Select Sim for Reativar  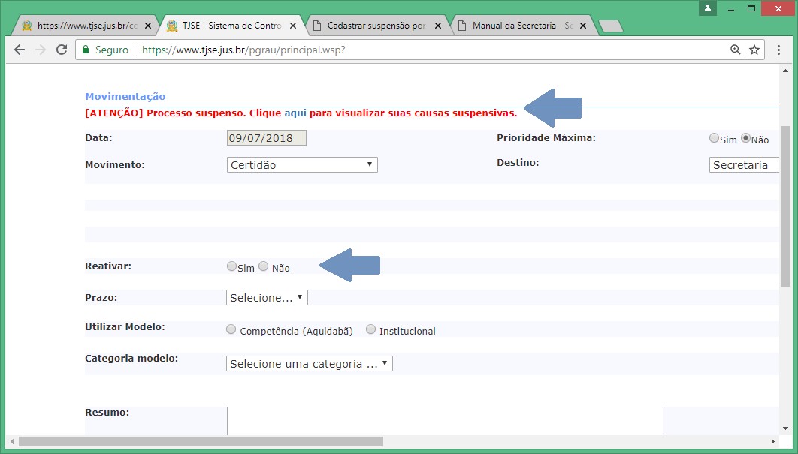pyautogui.click(x=231, y=266)
